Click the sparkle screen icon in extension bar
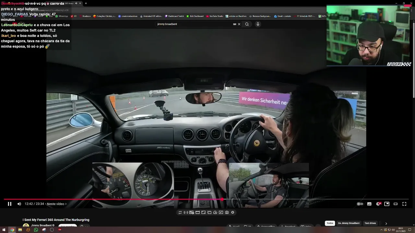This screenshot has width=415, height=233. pyautogui.click(x=221, y=213)
